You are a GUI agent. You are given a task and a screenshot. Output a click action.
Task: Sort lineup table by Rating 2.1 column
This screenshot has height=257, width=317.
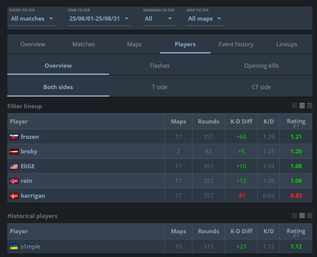pos(296,122)
